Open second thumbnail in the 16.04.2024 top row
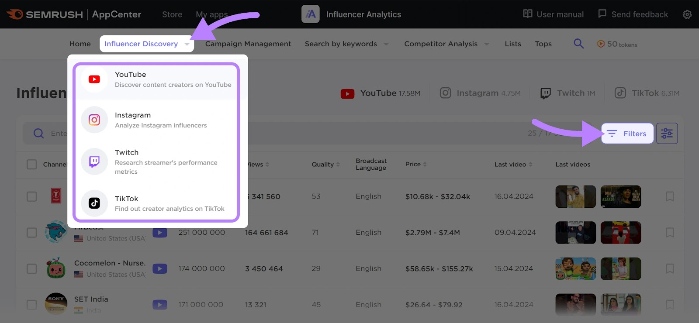Screen dimensions: 699x323 621,196
